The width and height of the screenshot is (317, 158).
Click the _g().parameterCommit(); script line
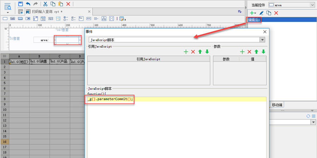(x=110, y=99)
